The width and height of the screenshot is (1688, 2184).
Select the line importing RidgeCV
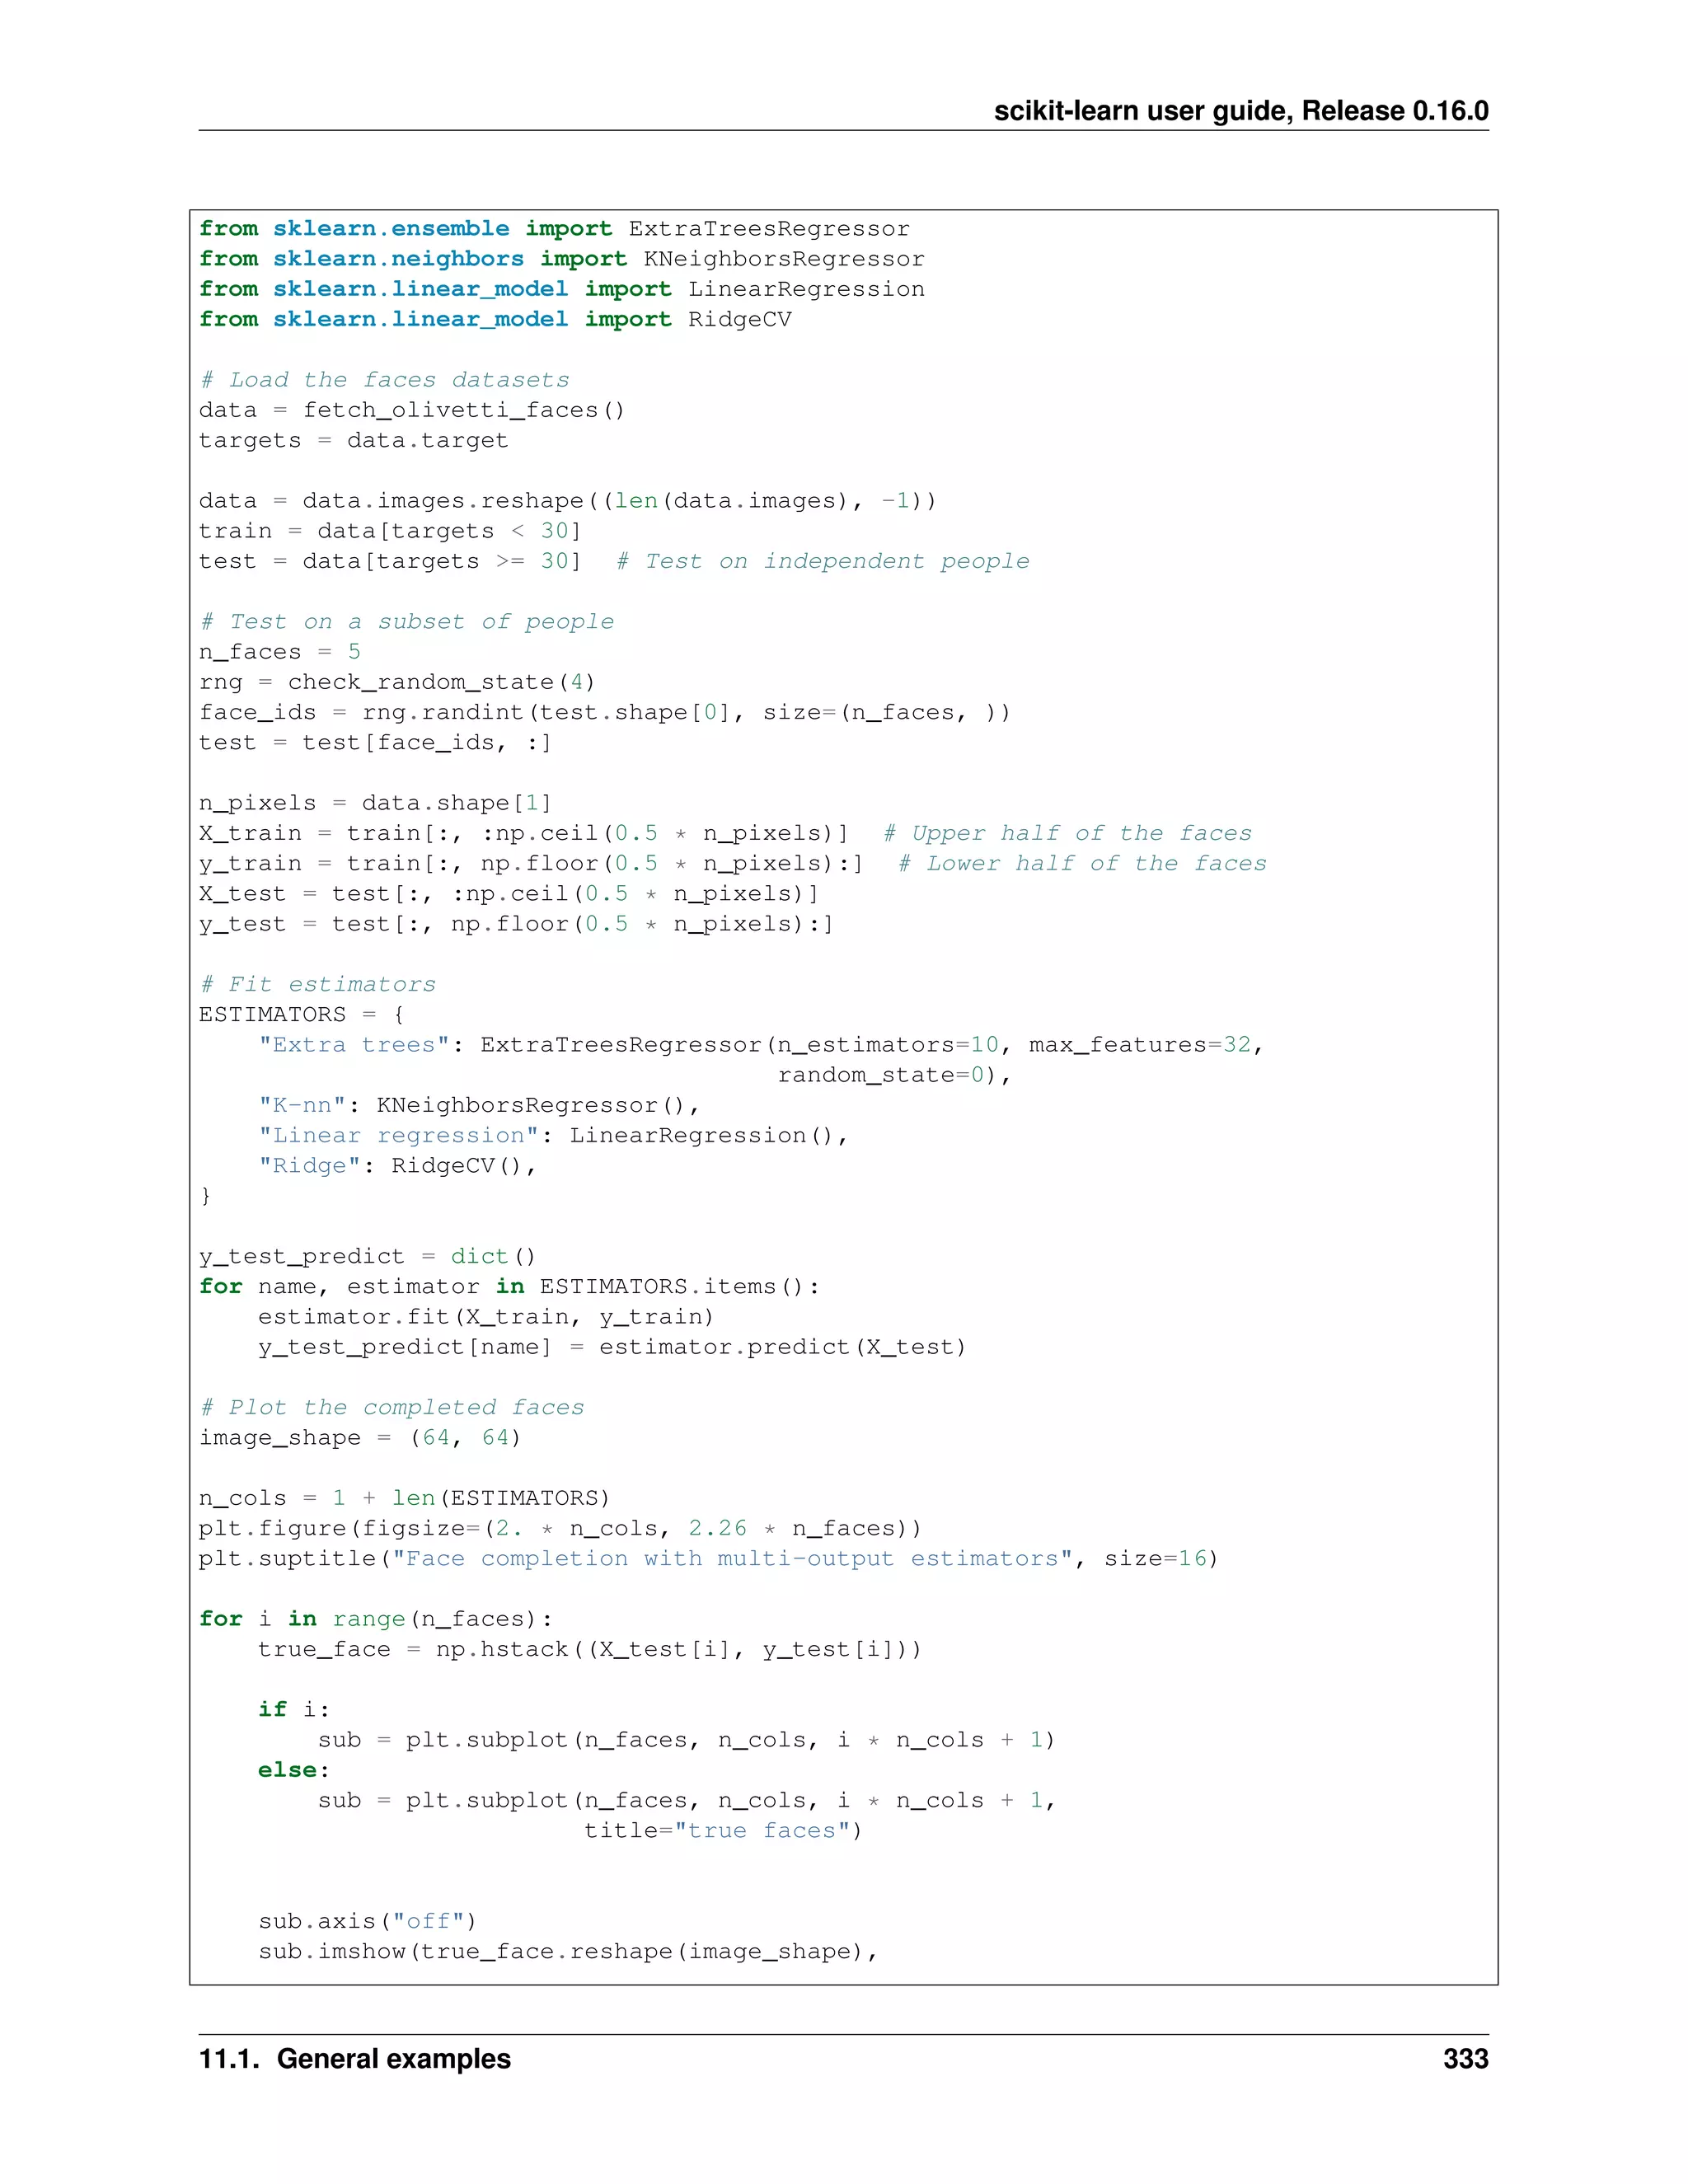[x=495, y=319]
